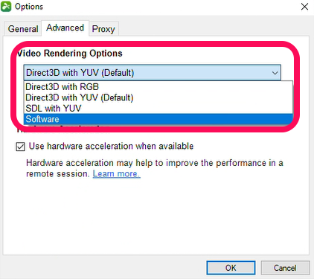Dismiss the dialog with Cancel
The width and height of the screenshot is (314, 279).
(285, 268)
